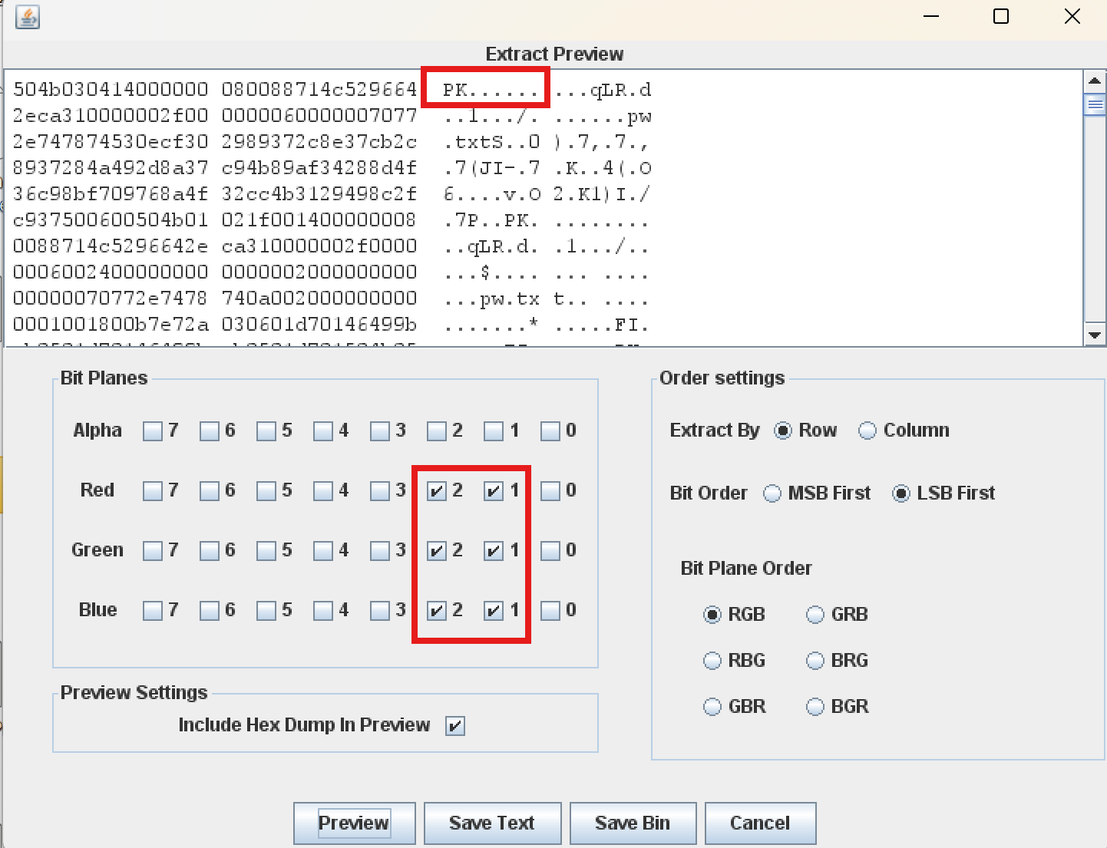Select RGB bit plane order
The width and height of the screenshot is (1107, 848).
click(712, 615)
